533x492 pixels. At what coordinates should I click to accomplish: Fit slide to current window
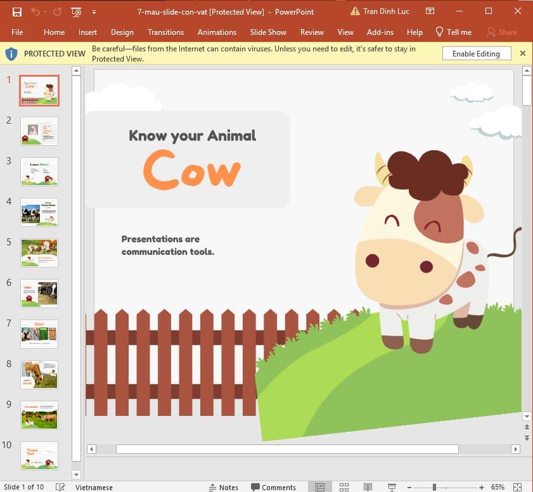click(x=518, y=487)
